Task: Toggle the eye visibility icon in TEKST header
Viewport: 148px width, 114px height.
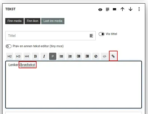Action: click(x=100, y=9)
